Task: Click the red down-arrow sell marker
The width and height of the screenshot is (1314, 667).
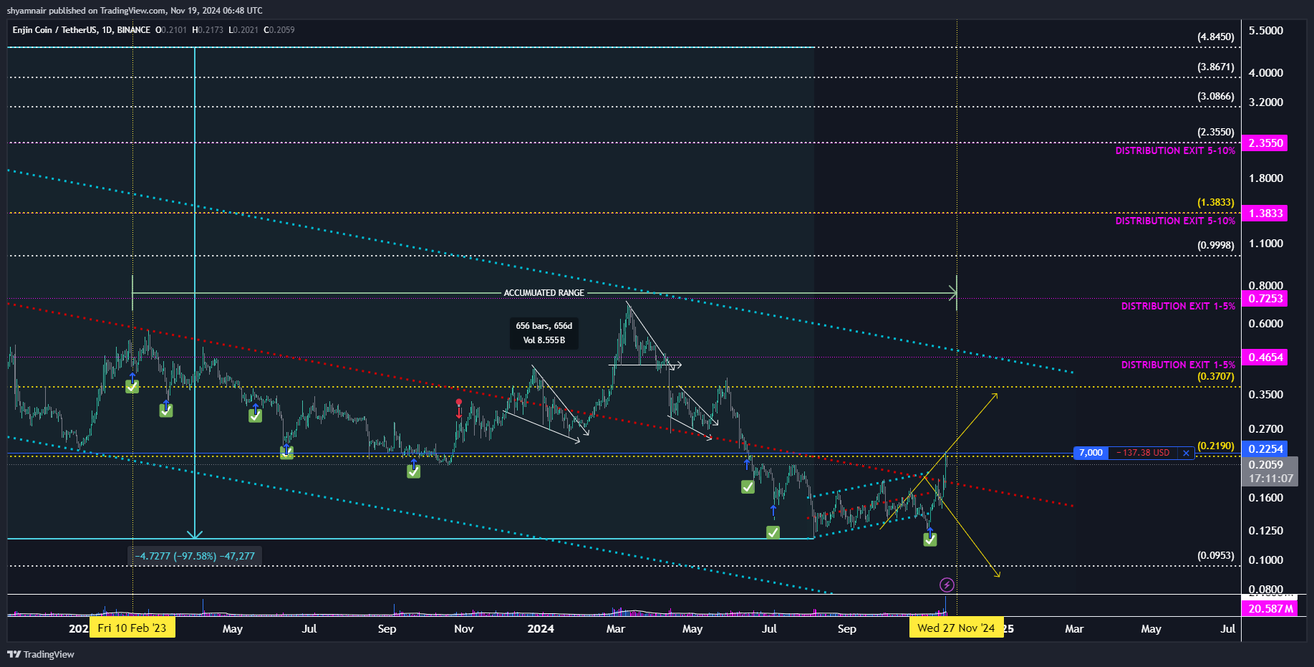Action: click(459, 408)
